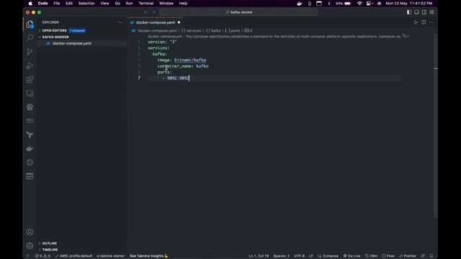461x259 pixels.
Task: Go forward with the title bar arrow
Action: tap(153, 12)
